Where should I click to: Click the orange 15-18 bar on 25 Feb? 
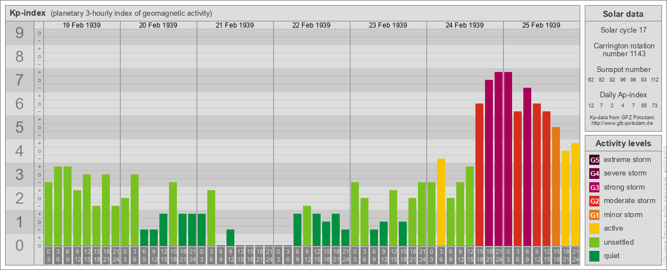point(556,186)
